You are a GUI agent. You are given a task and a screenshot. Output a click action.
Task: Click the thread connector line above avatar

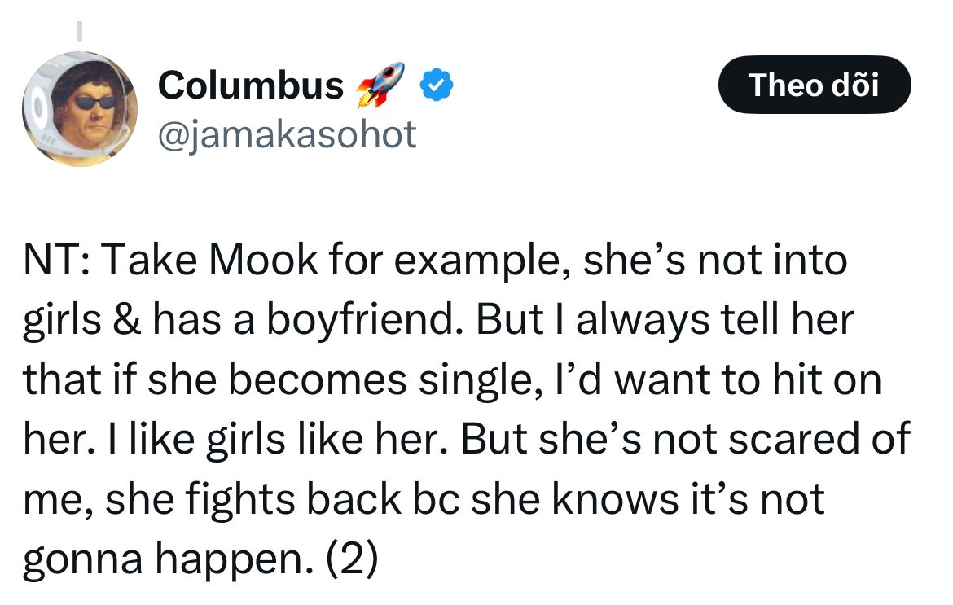coord(80,31)
